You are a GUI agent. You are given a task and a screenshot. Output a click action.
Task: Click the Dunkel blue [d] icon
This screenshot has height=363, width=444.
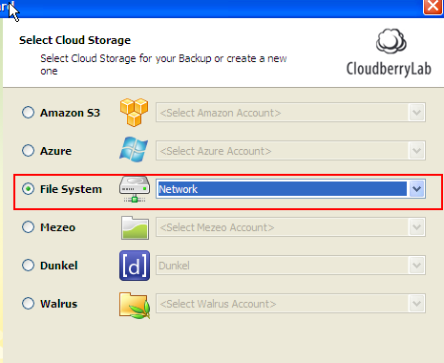[135, 266]
